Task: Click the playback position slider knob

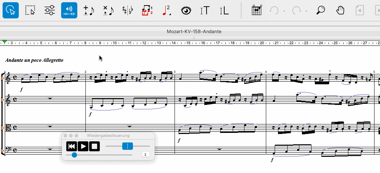Action: tap(74, 155)
